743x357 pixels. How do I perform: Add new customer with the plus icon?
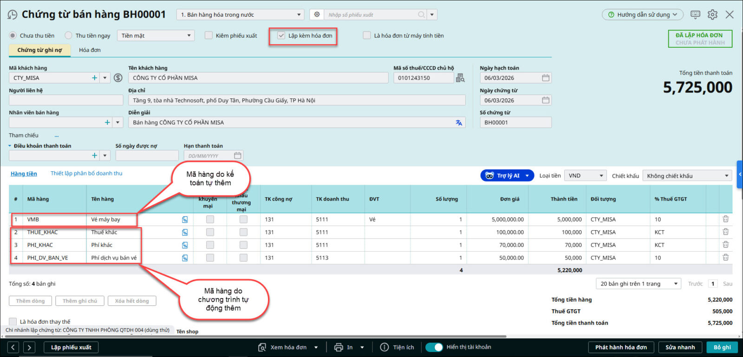95,78
